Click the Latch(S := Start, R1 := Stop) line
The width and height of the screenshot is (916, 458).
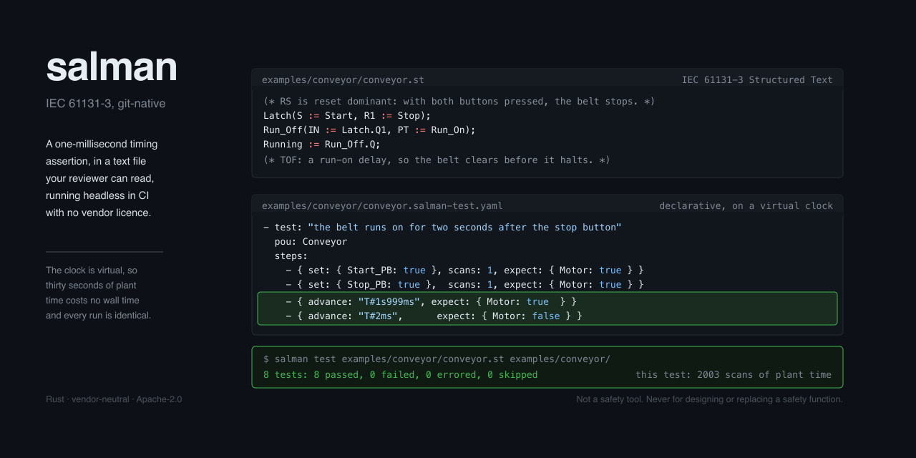point(347,116)
